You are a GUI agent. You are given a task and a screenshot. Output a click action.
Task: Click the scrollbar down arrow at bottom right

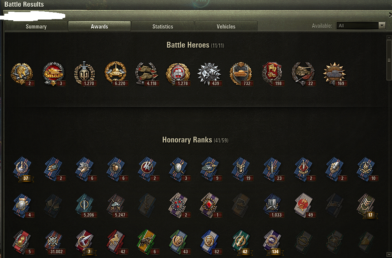pos(389,255)
